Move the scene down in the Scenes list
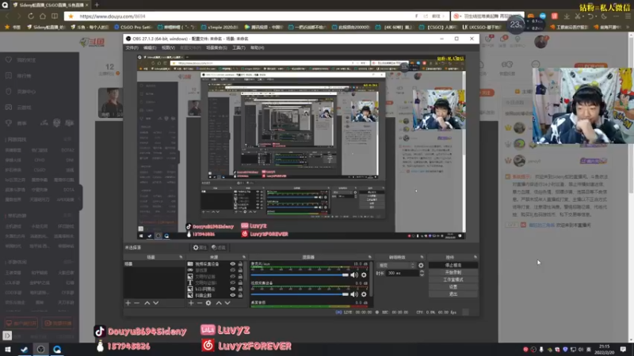634x356 pixels. click(x=155, y=303)
